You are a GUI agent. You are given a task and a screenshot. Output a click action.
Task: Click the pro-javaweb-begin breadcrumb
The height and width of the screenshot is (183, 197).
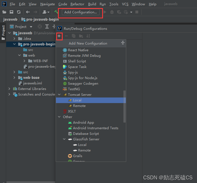[40, 19]
